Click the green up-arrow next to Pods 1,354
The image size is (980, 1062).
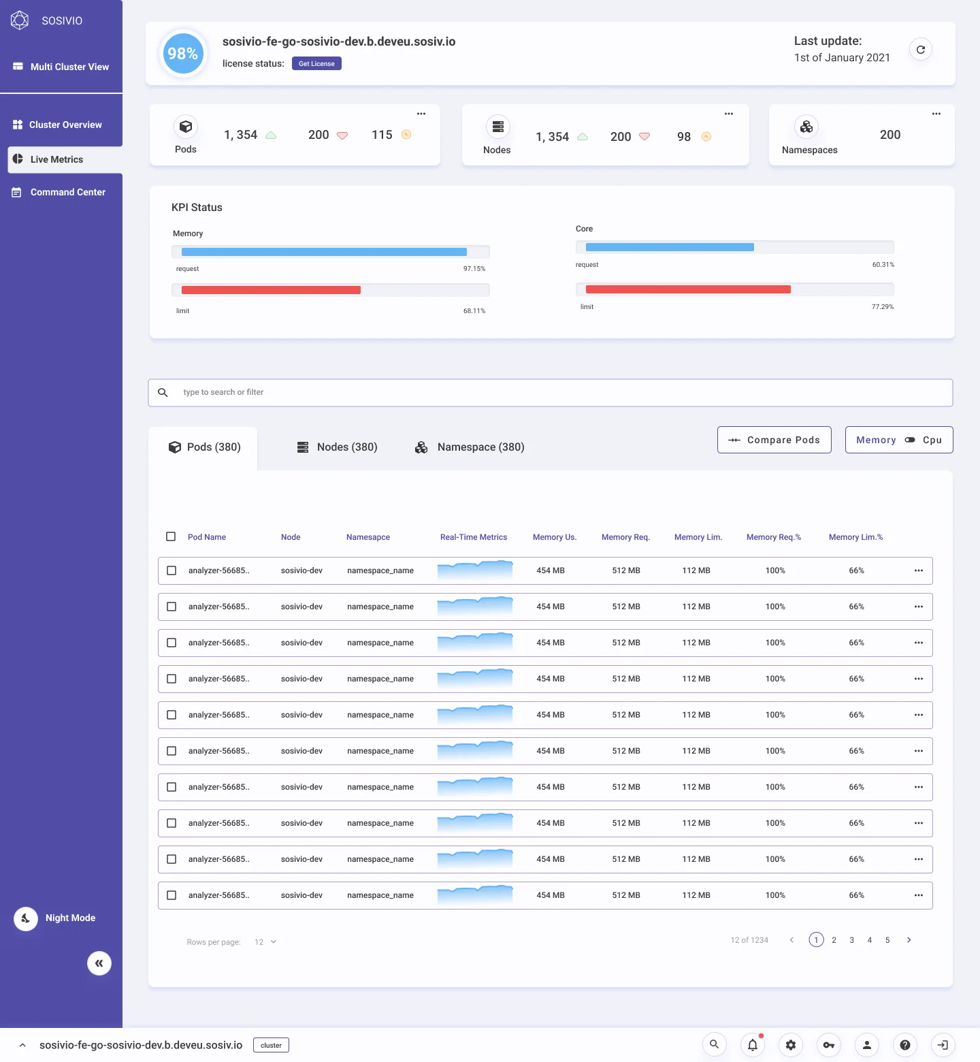coord(271,135)
